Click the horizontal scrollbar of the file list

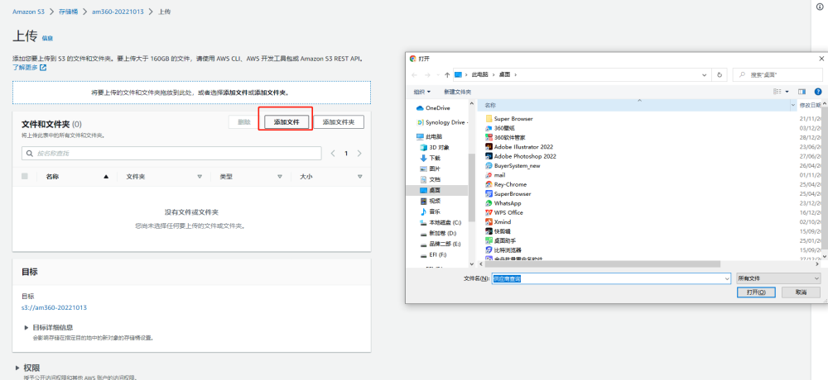[602, 264]
